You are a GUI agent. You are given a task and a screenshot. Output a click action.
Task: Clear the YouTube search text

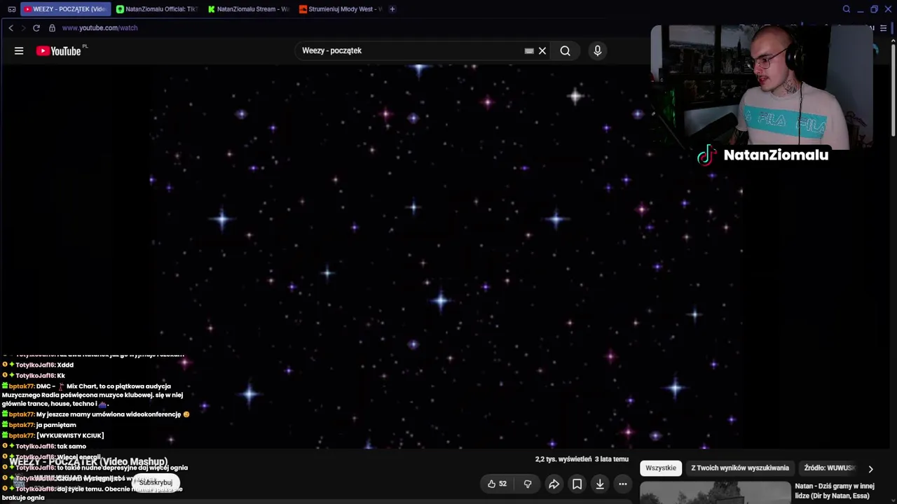coord(542,50)
